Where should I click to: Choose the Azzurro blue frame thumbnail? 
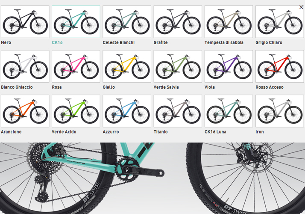point(127,111)
